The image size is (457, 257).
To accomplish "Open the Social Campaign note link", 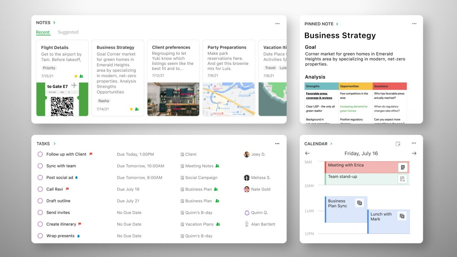I will point(201,178).
